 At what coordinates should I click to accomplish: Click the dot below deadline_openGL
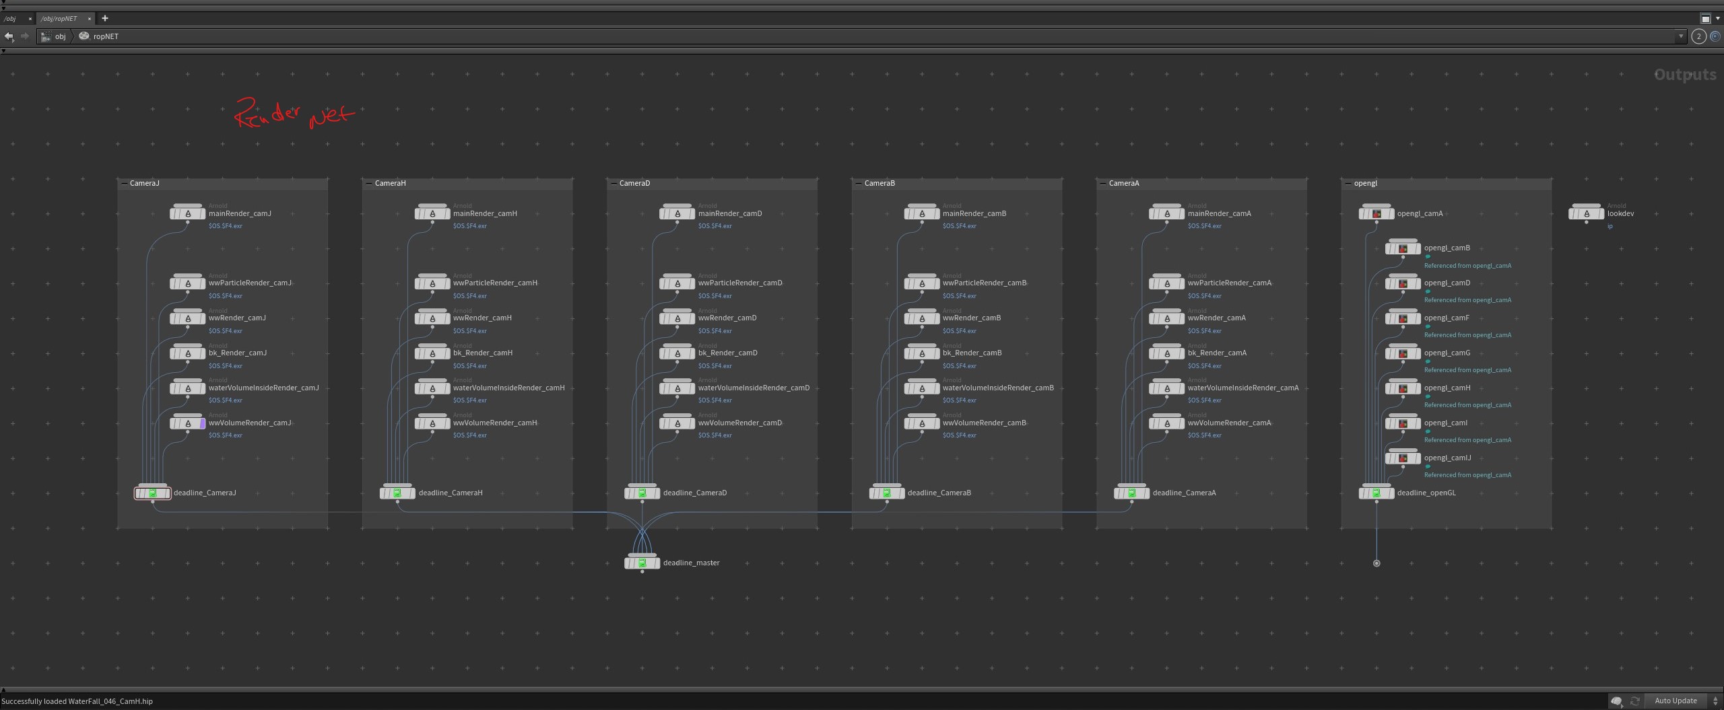pos(1377,563)
